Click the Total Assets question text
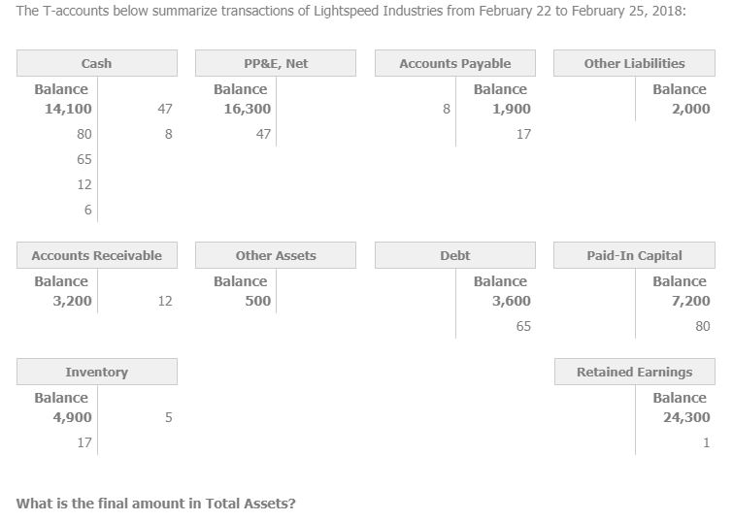This screenshot has width=733, height=521. (156, 503)
